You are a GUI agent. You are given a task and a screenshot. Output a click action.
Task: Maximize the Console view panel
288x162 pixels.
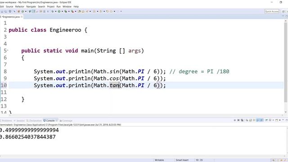[287, 120]
